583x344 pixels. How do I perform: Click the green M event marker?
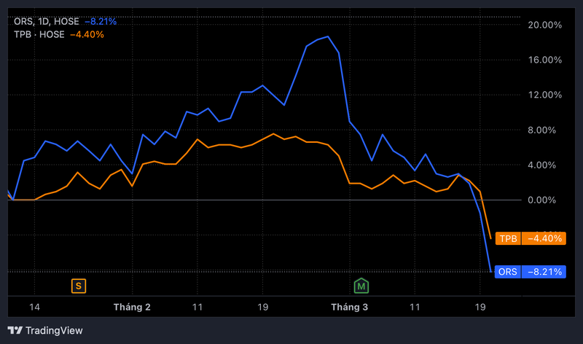(361, 286)
